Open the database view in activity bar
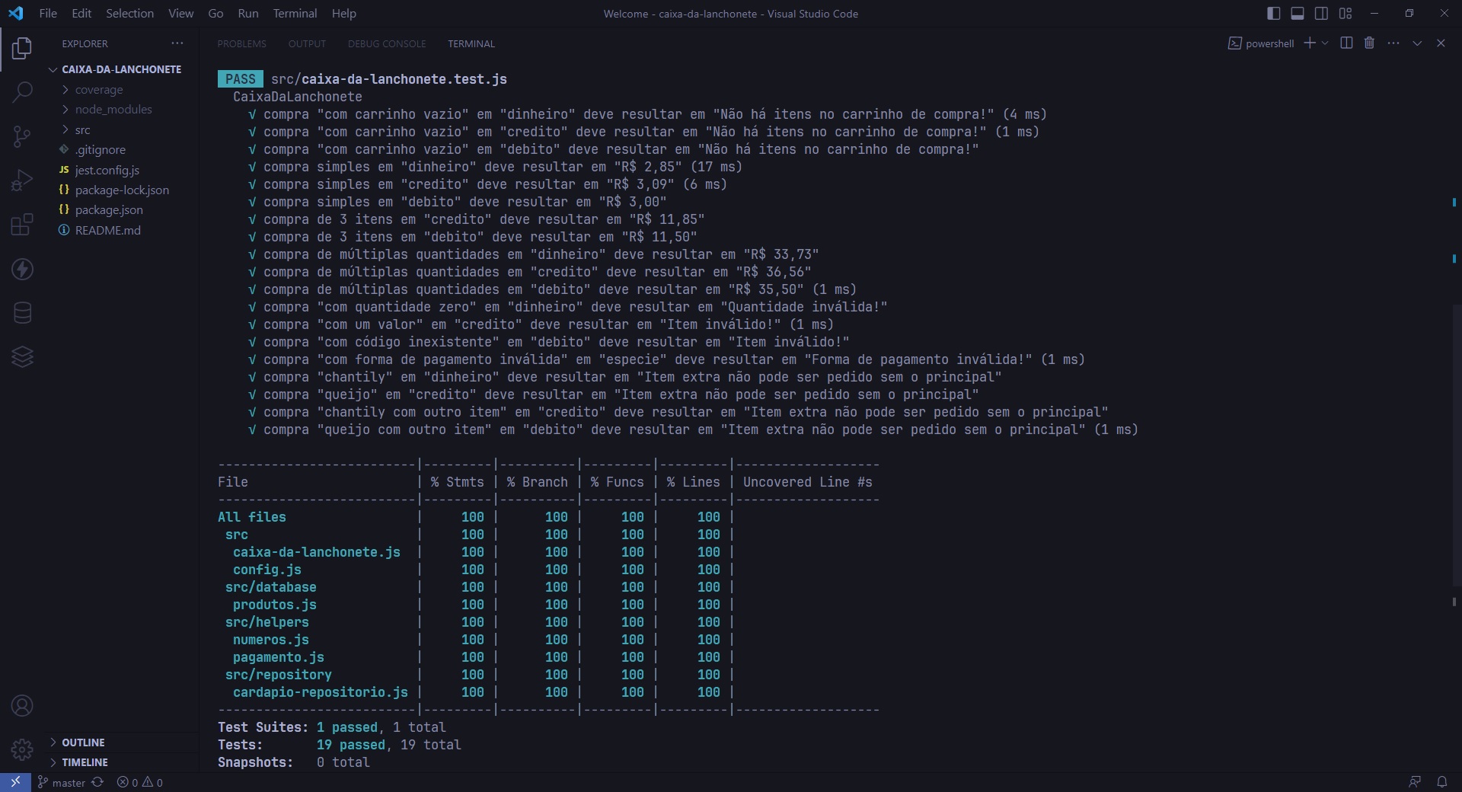This screenshot has height=792, width=1462. [x=22, y=312]
